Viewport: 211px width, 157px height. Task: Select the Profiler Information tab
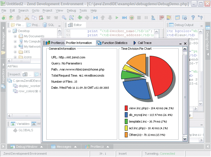point(79,43)
